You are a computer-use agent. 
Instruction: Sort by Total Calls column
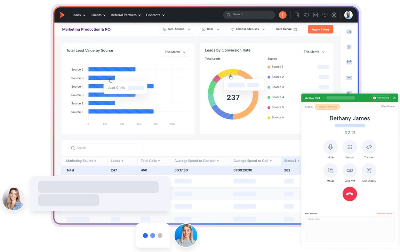(150, 161)
